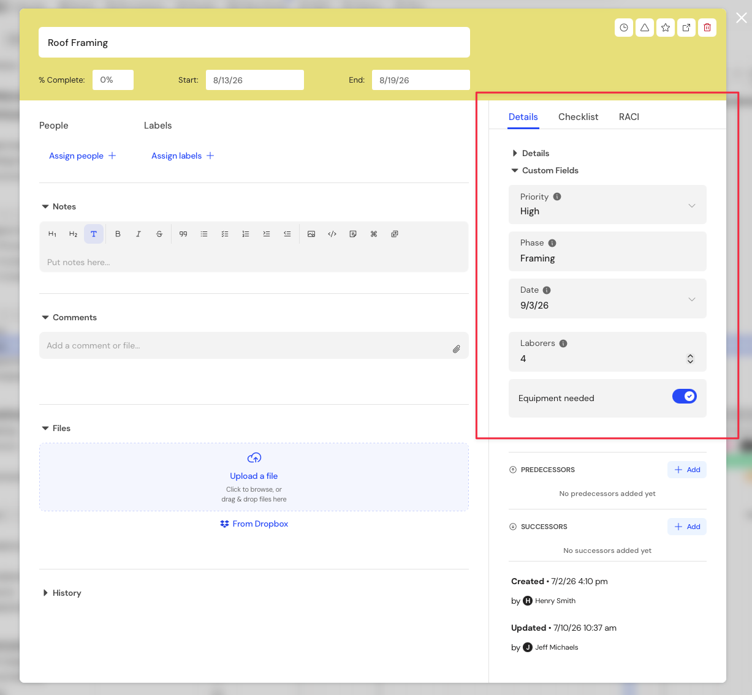Click the cloud upload icon
The height and width of the screenshot is (695, 752).
click(254, 458)
